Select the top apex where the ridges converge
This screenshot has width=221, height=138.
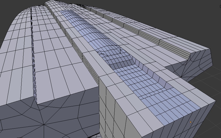point(46,3)
